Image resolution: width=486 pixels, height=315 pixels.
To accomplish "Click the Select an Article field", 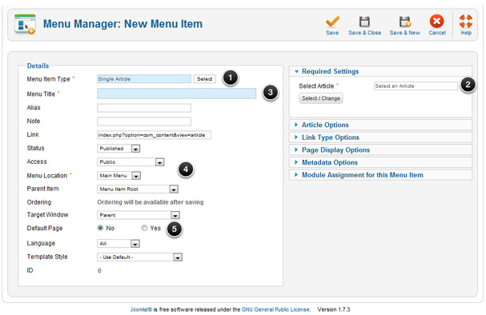I will click(x=416, y=86).
